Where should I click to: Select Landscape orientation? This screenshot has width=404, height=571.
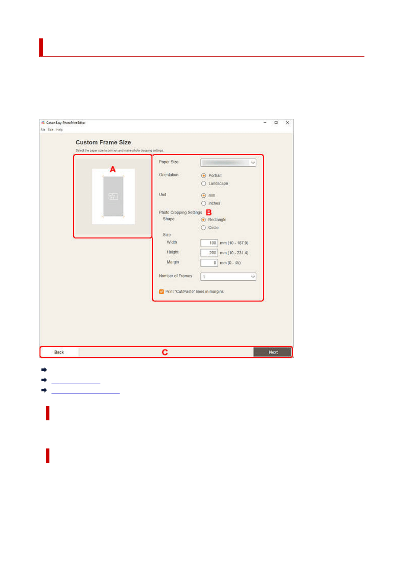click(204, 183)
